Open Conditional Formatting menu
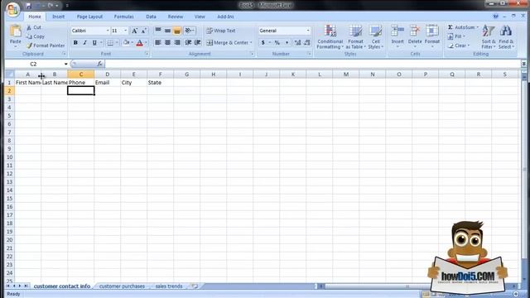 pos(330,36)
